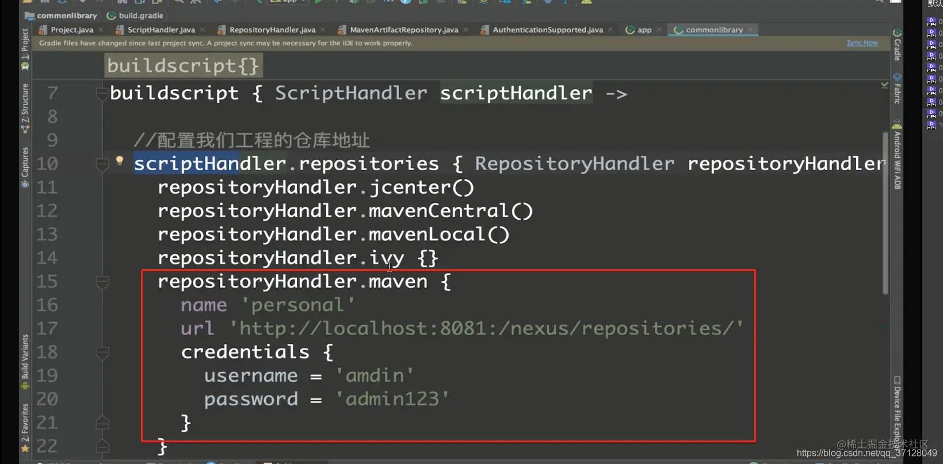
Task: Place cursor on repositoryHandler.mavenCentral() line
Action: point(345,211)
